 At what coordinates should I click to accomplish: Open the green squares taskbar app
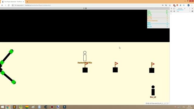[x=21, y=107]
